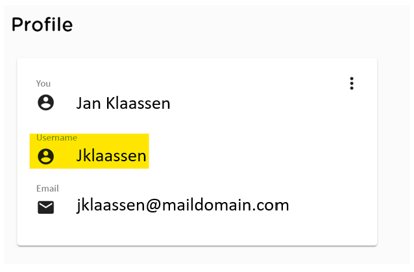Click the account icon next to Jklaassen
Viewport: 414px width, 272px height.
pyautogui.click(x=45, y=156)
